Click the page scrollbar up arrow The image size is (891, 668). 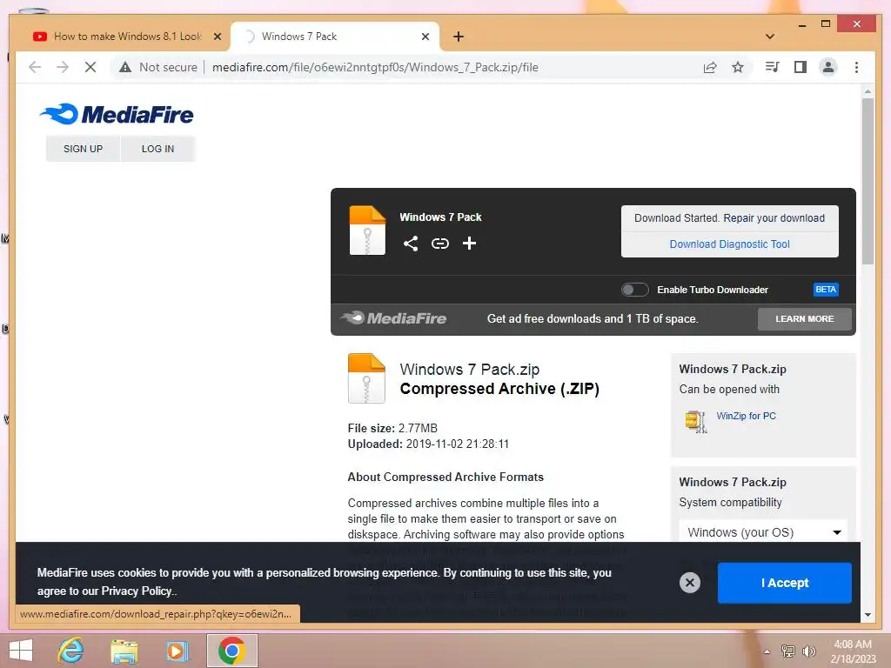pos(868,91)
